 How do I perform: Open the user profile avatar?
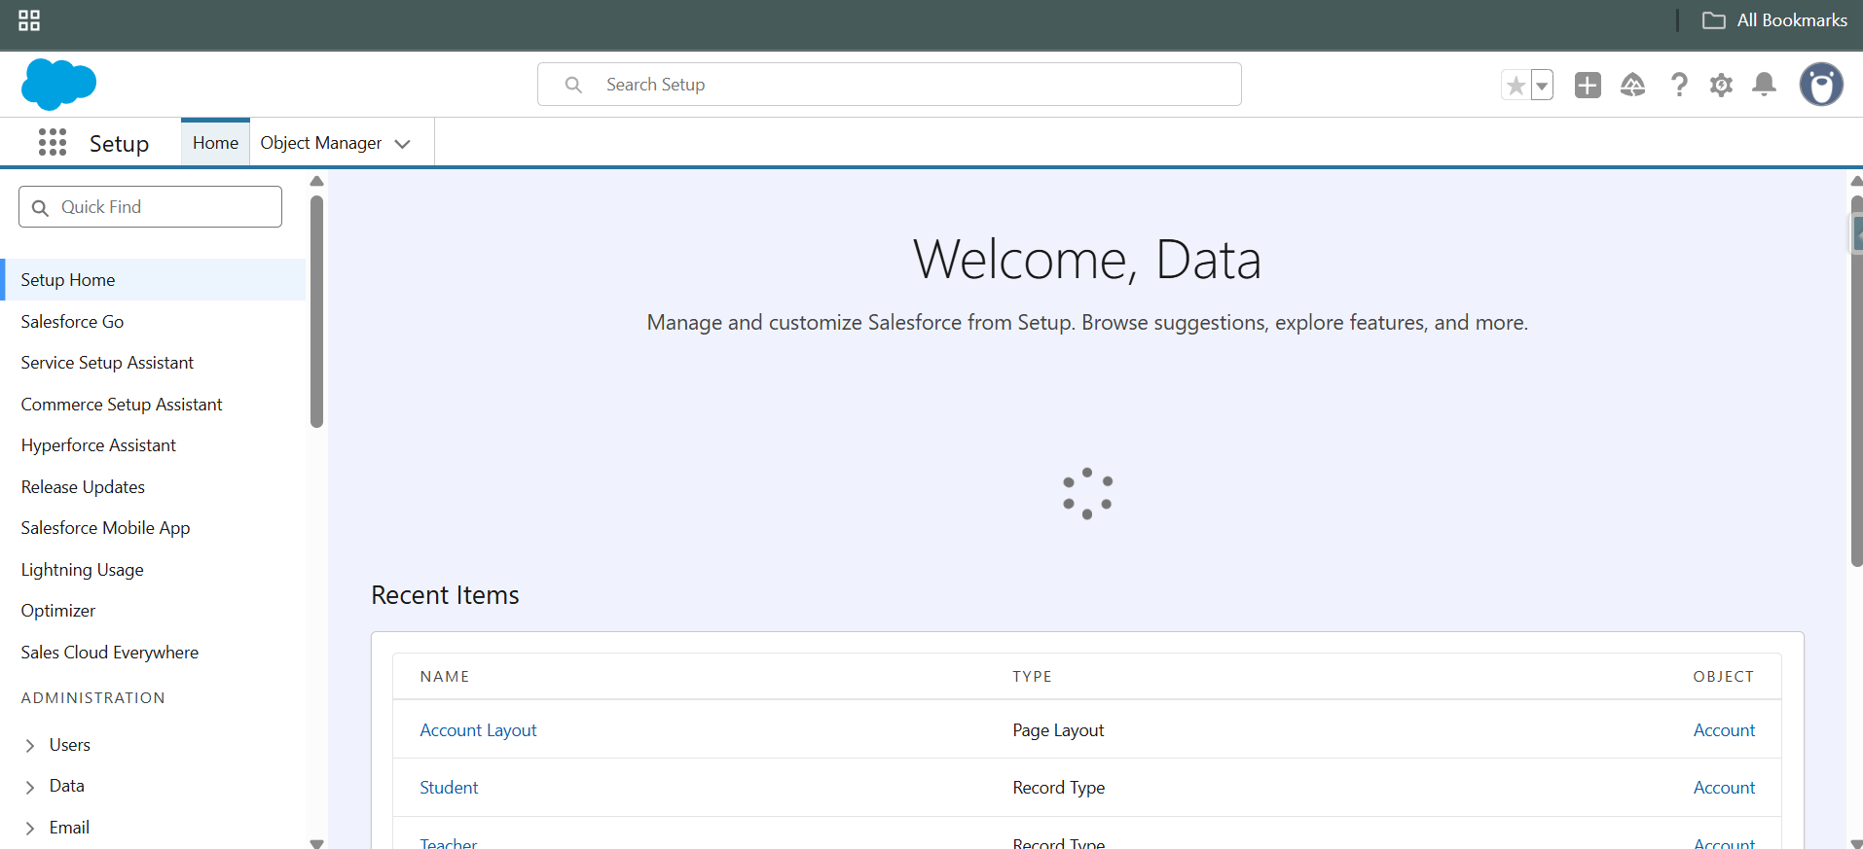pos(1820,86)
